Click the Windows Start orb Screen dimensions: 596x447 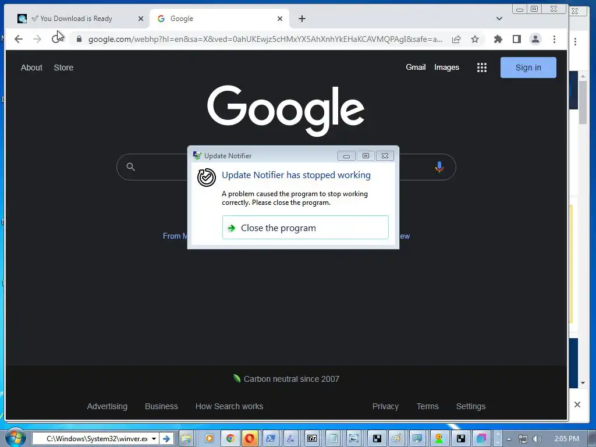pos(15,438)
